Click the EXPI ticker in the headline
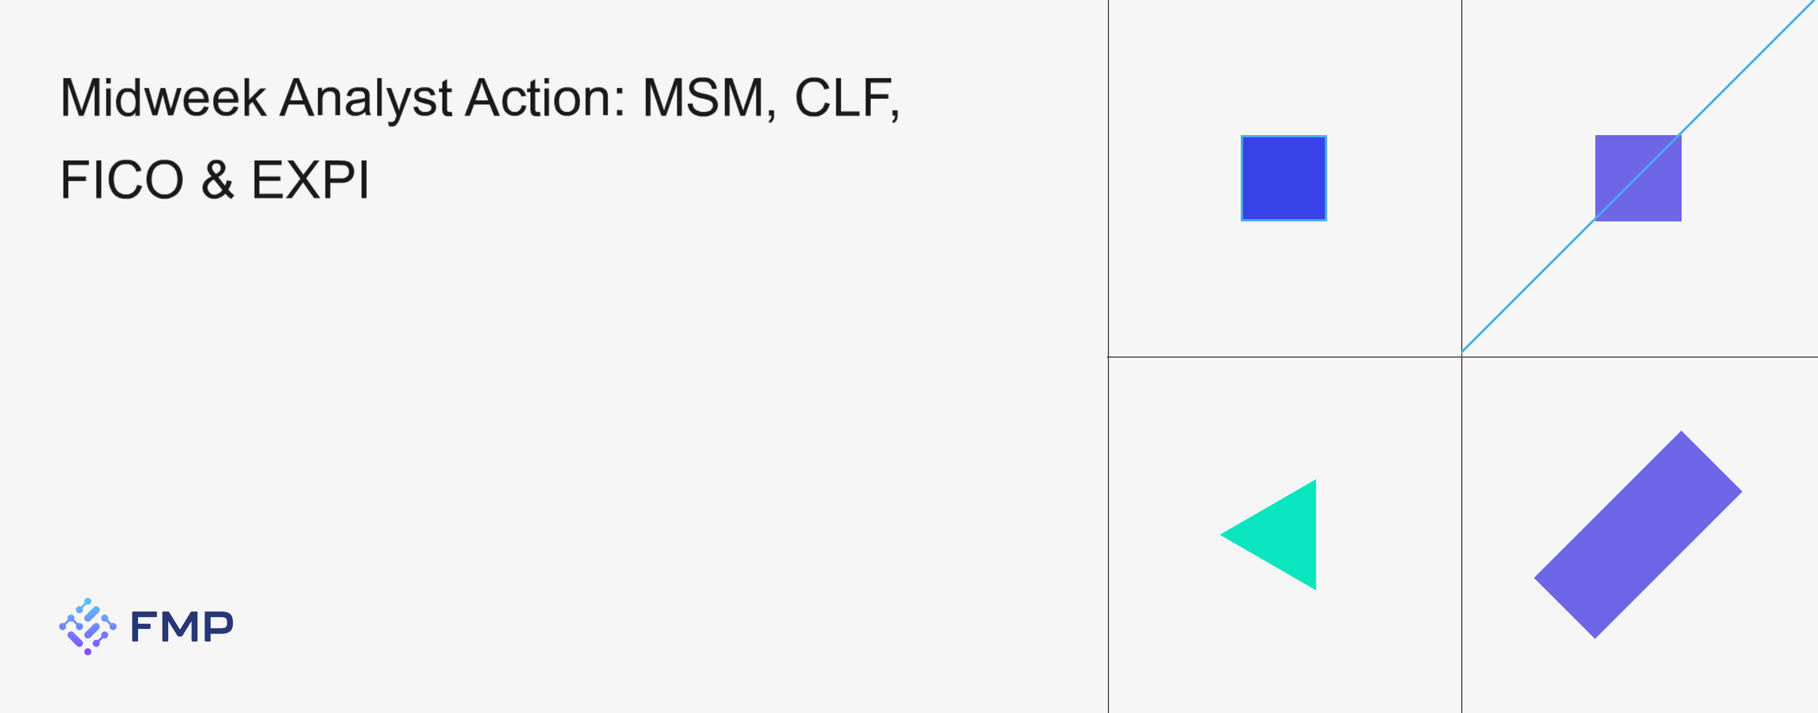 pyautogui.click(x=310, y=179)
